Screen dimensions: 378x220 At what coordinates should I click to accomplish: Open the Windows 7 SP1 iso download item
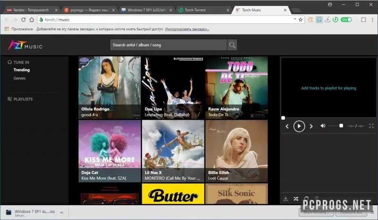tap(30, 212)
